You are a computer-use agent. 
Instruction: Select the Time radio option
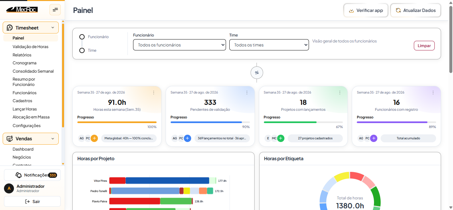click(82, 50)
